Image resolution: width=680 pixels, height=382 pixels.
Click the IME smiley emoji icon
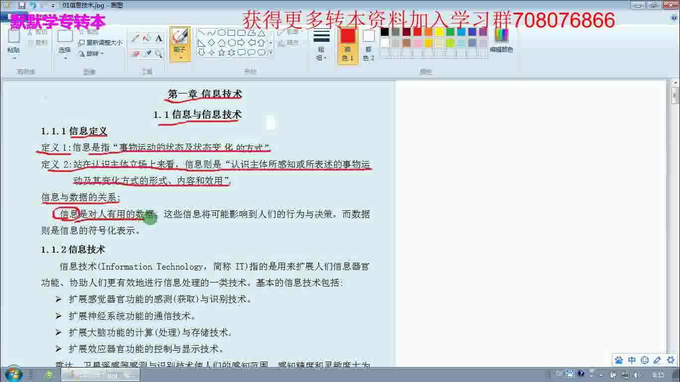[x=645, y=360]
